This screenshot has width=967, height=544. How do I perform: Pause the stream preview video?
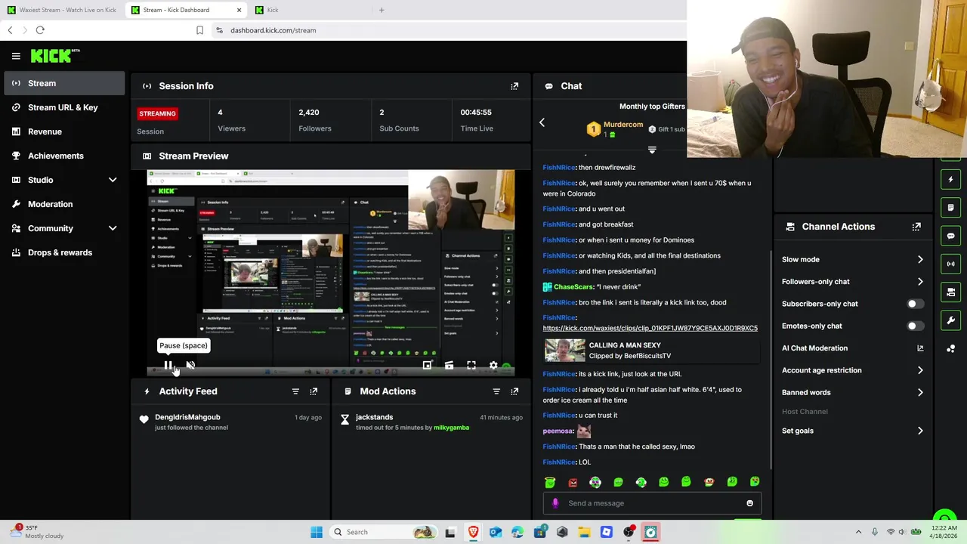(168, 366)
